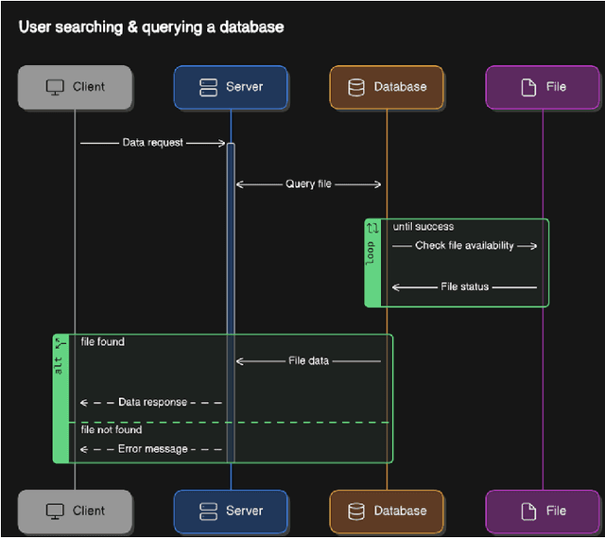The width and height of the screenshot is (605, 538).
Task: Click the file icon in top File box
Action: pyautogui.click(x=529, y=87)
